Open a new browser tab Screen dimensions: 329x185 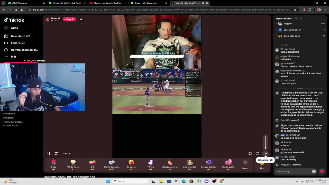[213, 3]
